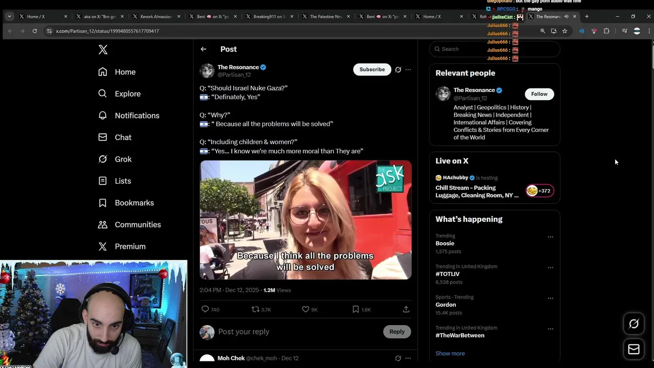Screen dimensions: 654x368
Task: Click the Lists icon in sidebar
Action: 103,181
